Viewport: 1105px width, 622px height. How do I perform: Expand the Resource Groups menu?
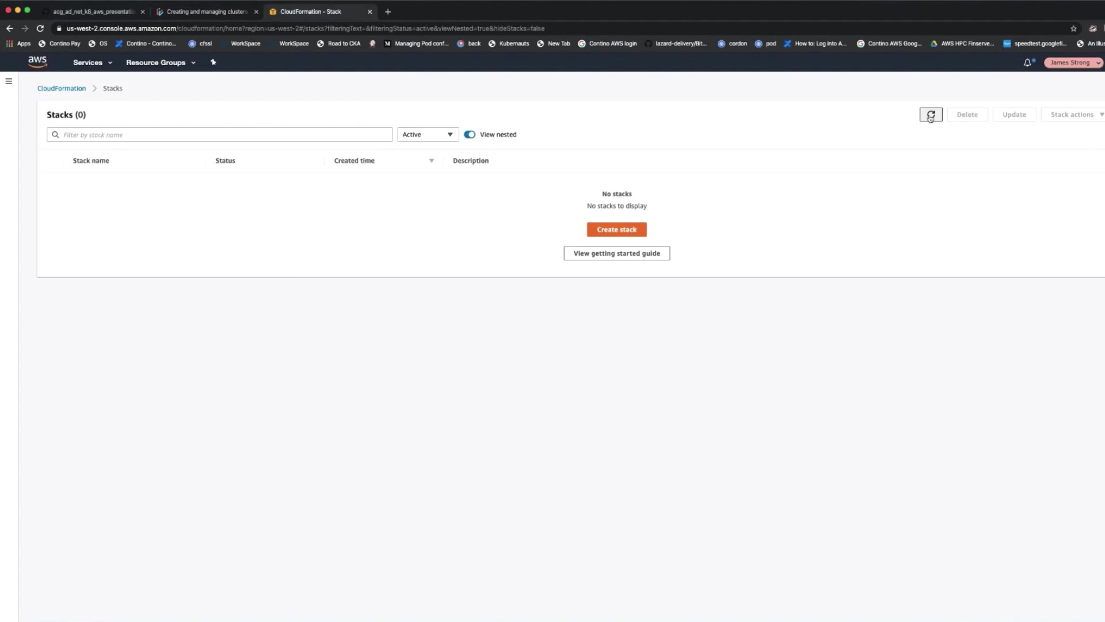[x=161, y=62]
